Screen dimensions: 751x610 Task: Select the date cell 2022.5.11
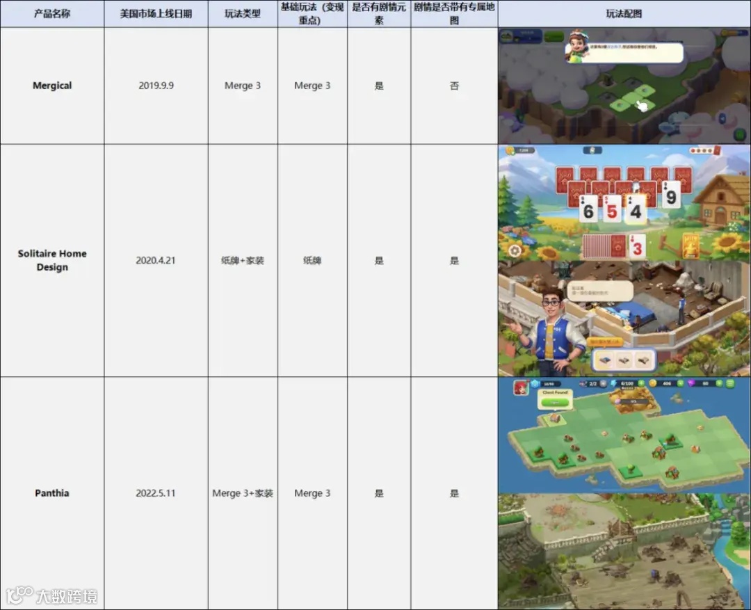tap(156, 493)
